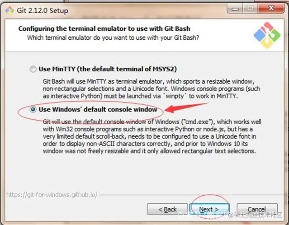Click the 'Use Windows' default console window' label
This screenshot has height=225, width=289.
98,109
